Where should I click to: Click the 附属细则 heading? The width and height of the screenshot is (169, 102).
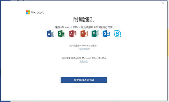84,19
